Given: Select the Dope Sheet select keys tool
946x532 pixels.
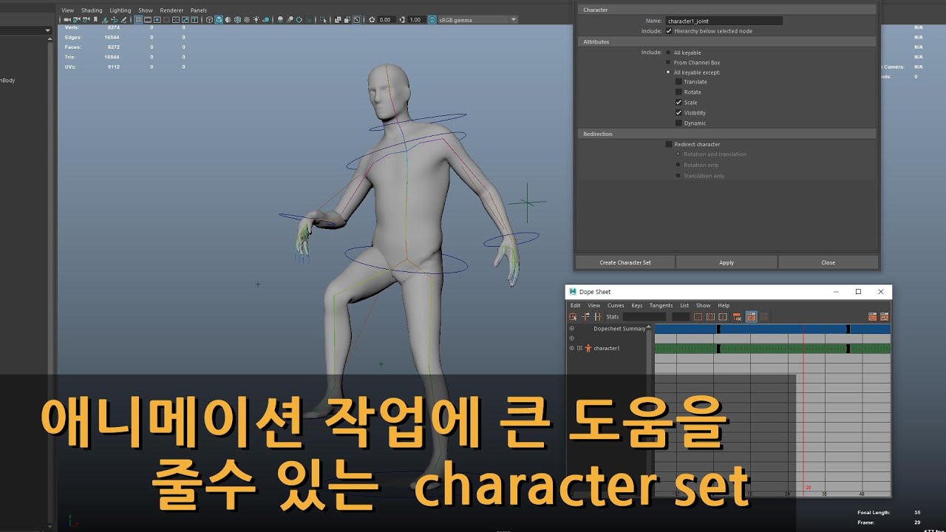Looking at the screenshot, I should [573, 317].
